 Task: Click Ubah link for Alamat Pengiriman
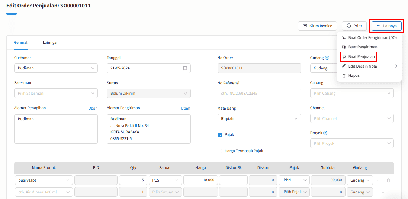tap(186, 108)
